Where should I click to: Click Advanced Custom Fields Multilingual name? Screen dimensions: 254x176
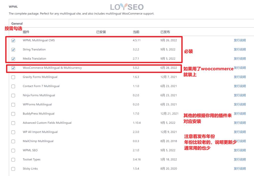[47, 123]
